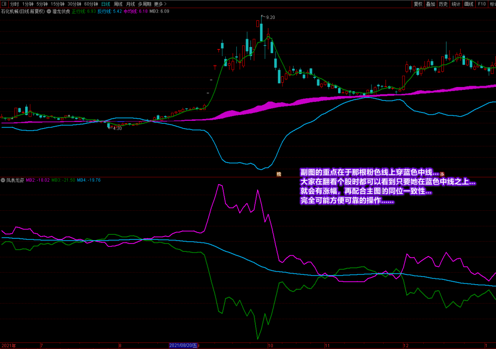The image size is (496, 349).
Task: Click the 反行线: 5.42 value
Action: [109, 12]
